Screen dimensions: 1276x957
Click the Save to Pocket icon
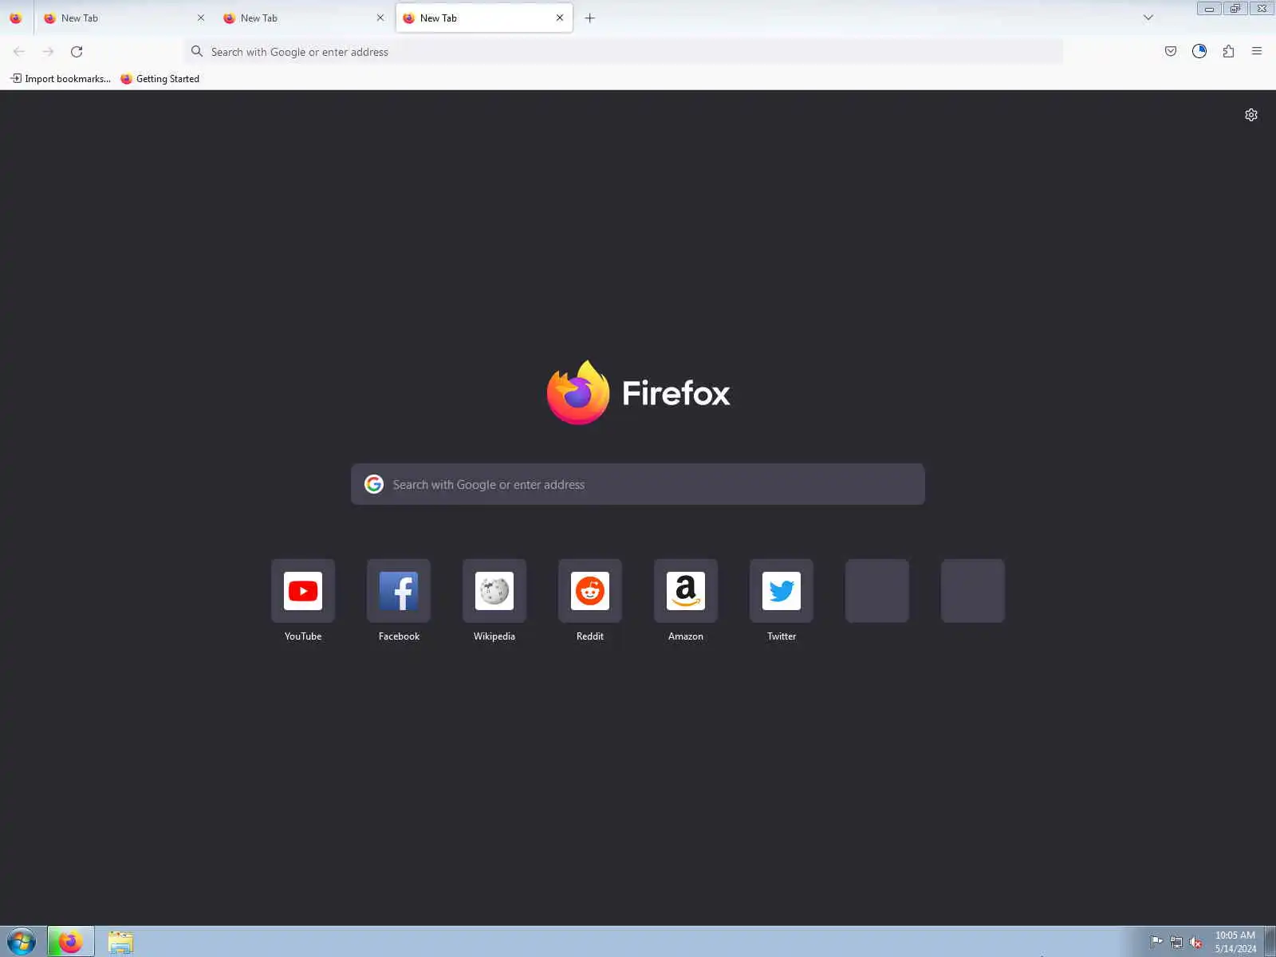[1171, 51]
